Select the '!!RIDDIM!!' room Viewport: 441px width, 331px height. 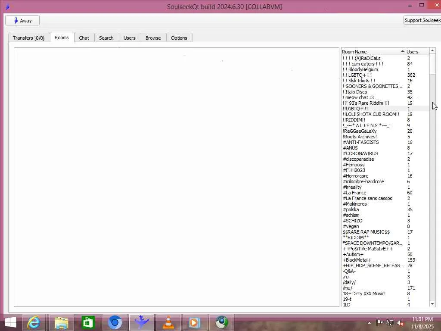(385, 120)
